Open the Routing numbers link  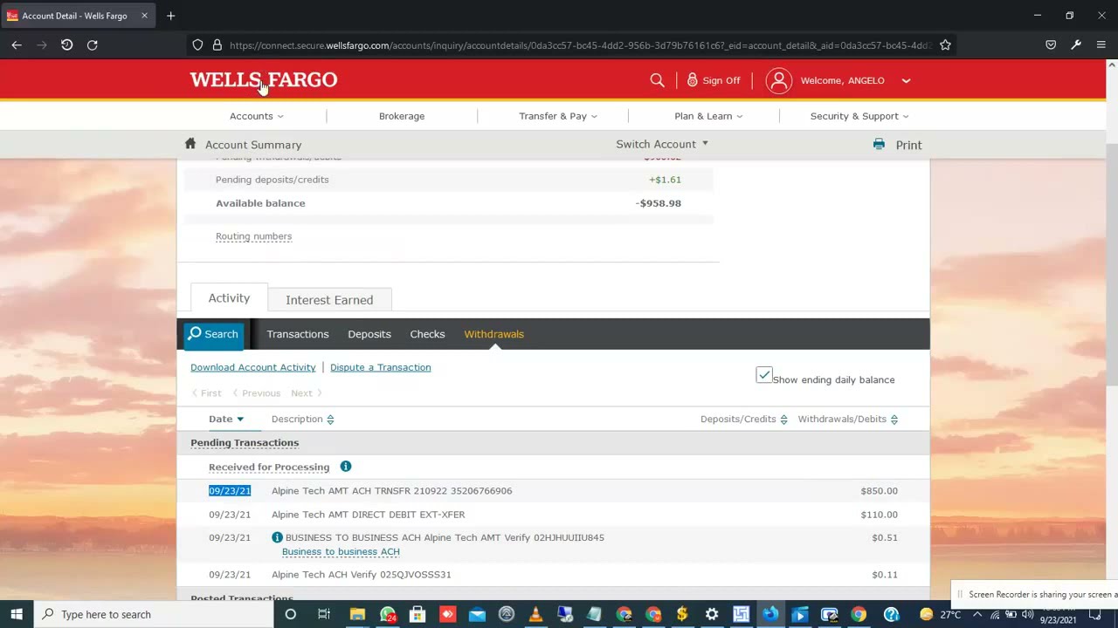click(253, 236)
